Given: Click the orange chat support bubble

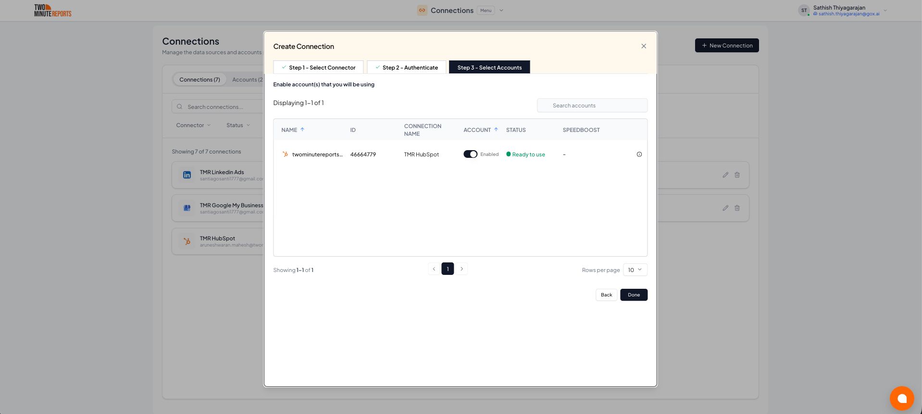Looking at the screenshot, I should pos(901,398).
